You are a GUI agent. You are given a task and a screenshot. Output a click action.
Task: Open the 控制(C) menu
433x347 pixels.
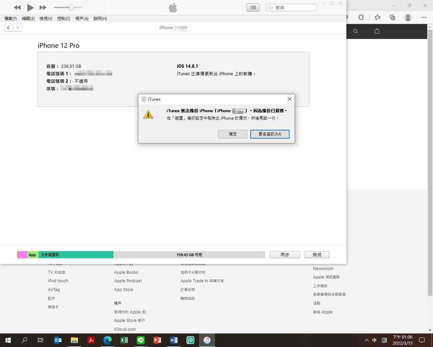64,19
